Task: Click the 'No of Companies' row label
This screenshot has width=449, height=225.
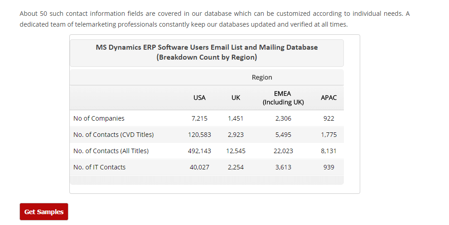Action: tap(99, 118)
